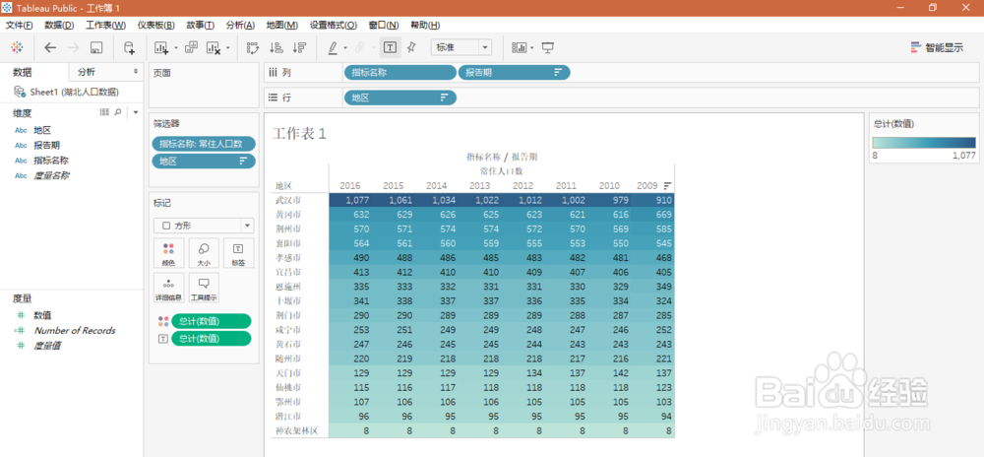
Task: Open the 标签 label marks card
Action: (238, 253)
